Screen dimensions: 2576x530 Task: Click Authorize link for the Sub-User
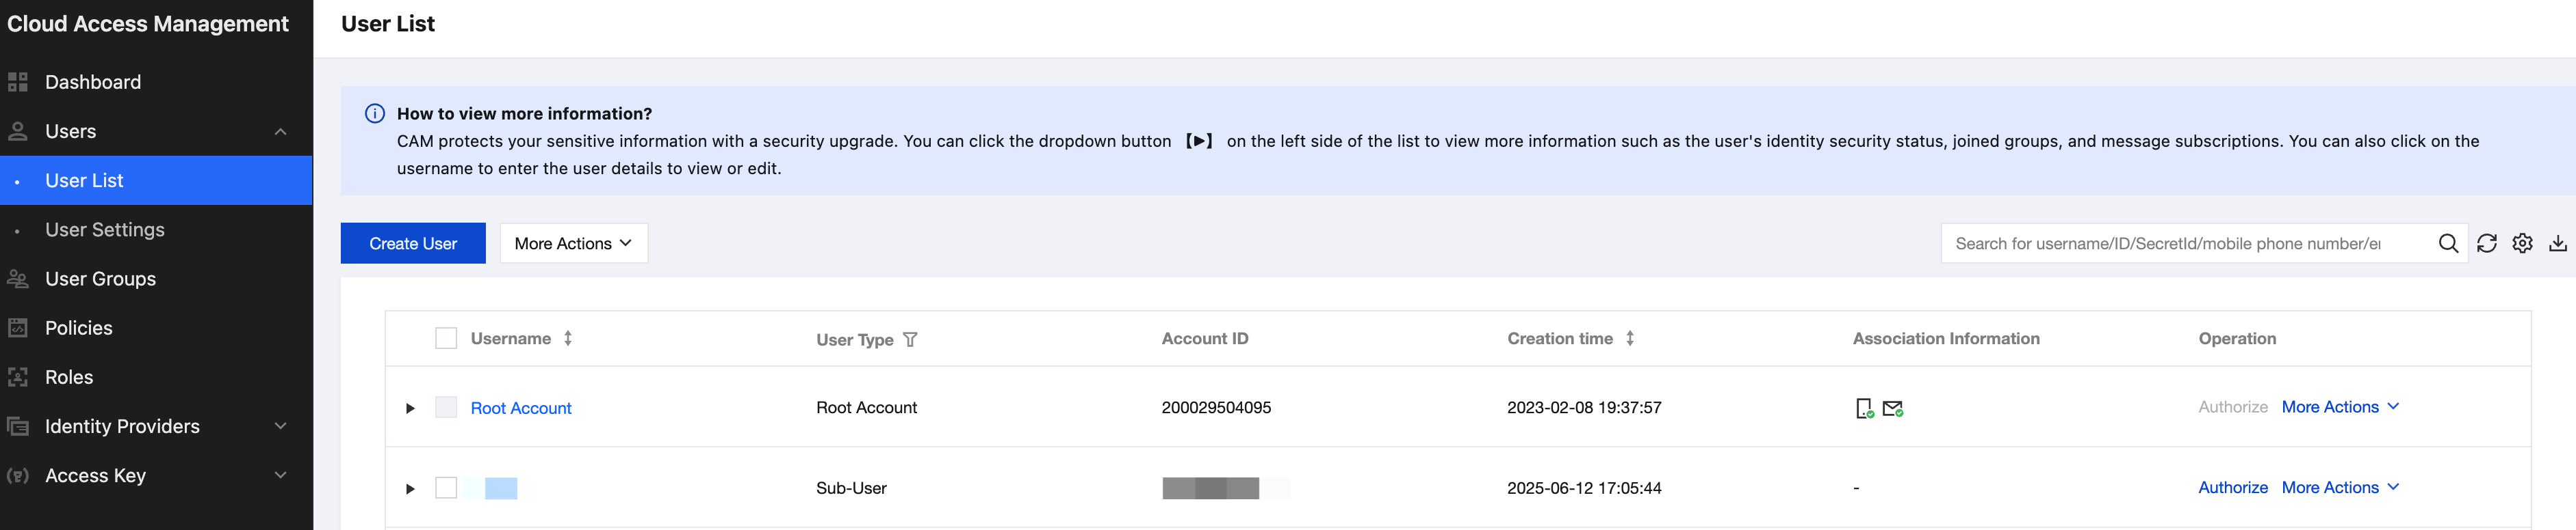(2232, 488)
